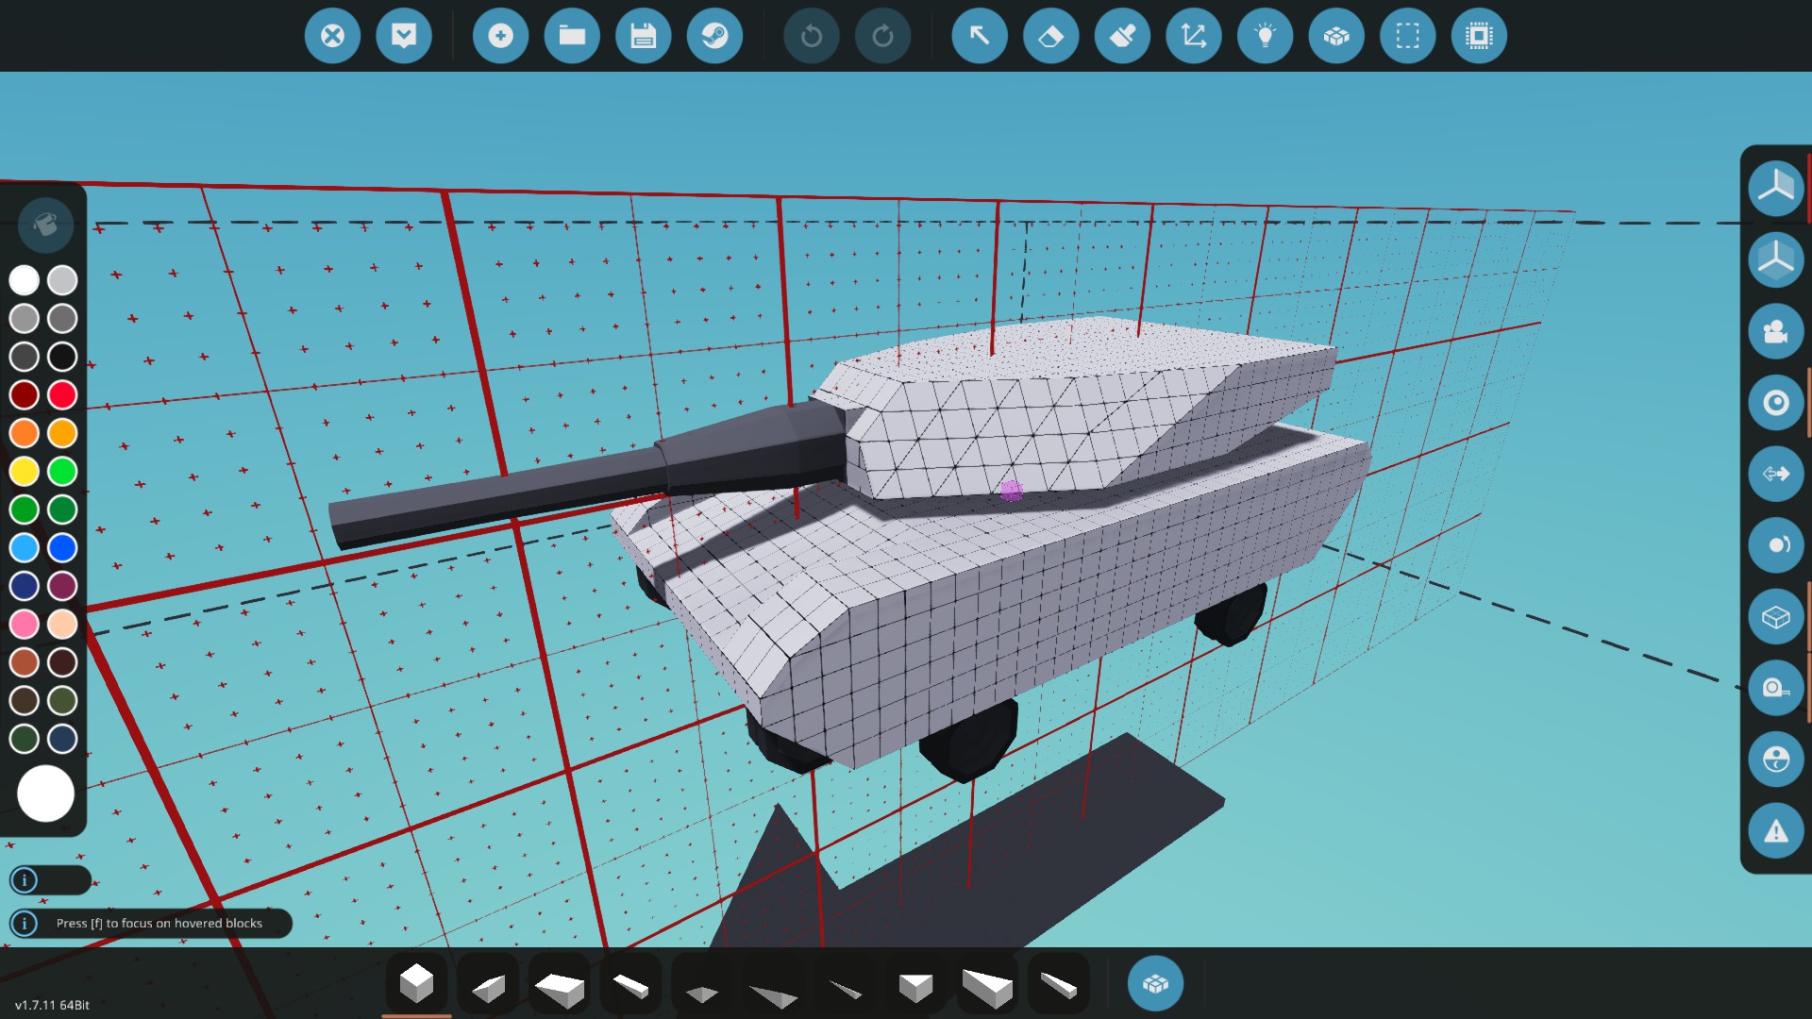Select the paint brush tool
This screenshot has width=1812, height=1019.
1122,36
